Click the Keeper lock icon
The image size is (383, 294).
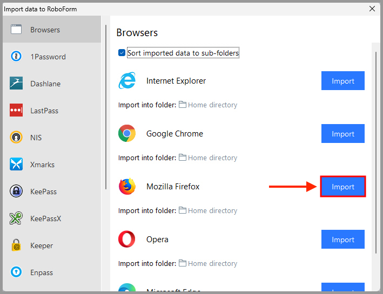click(x=16, y=245)
